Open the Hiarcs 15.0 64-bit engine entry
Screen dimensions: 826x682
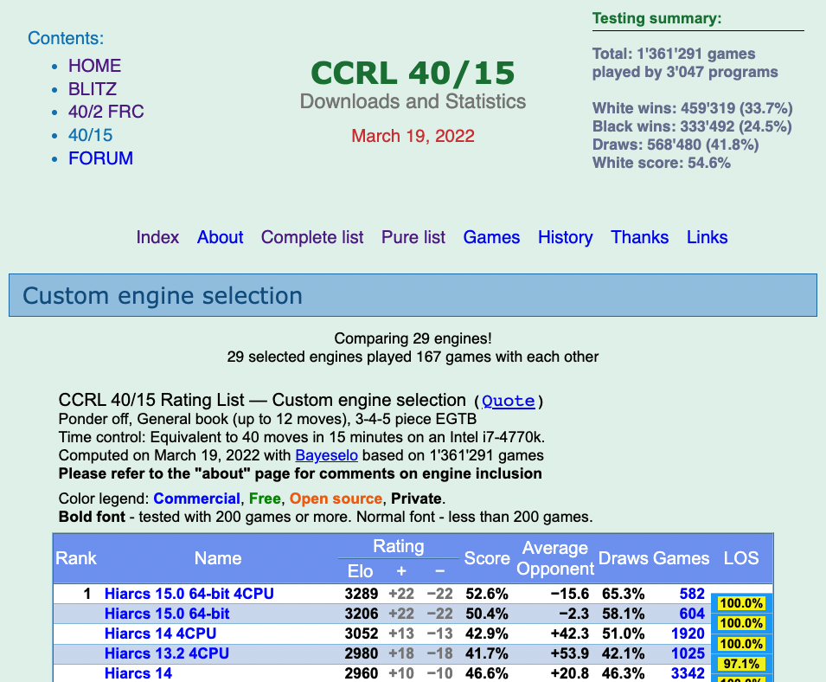pyautogui.click(x=167, y=614)
